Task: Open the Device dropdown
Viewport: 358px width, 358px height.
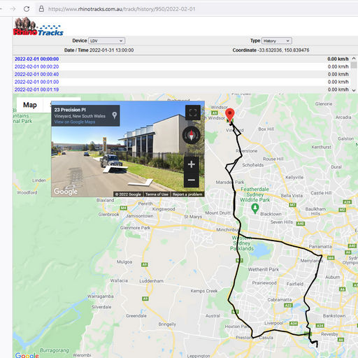Action: coord(106,41)
